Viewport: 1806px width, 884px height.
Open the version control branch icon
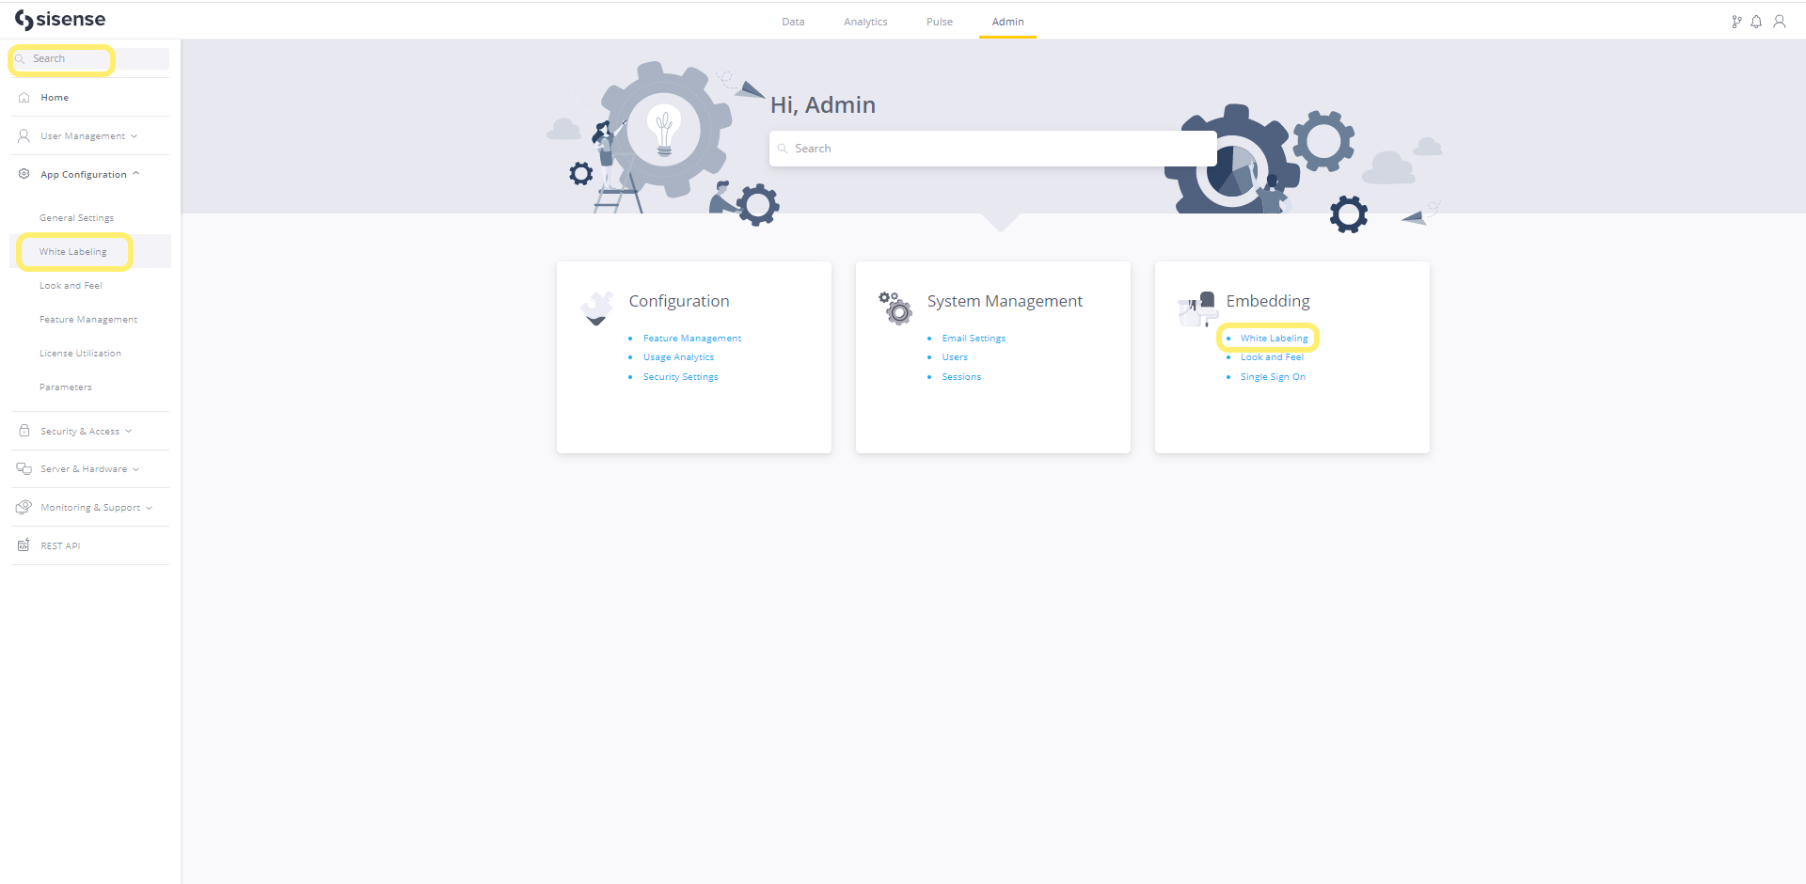1736,22
